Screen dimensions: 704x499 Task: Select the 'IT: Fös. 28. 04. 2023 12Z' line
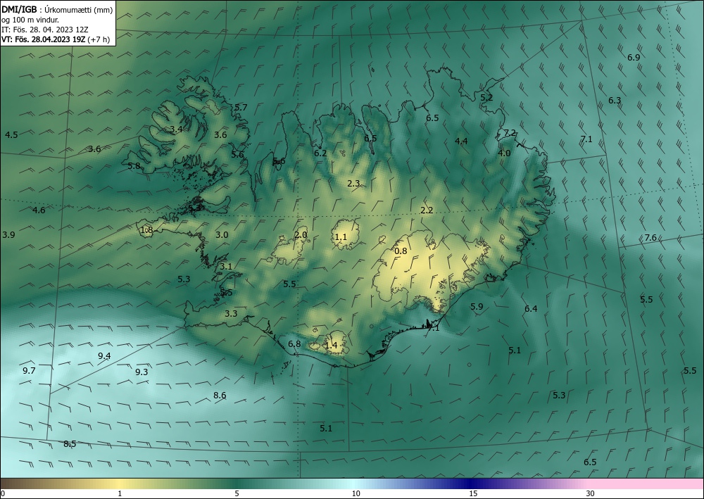click(x=45, y=30)
